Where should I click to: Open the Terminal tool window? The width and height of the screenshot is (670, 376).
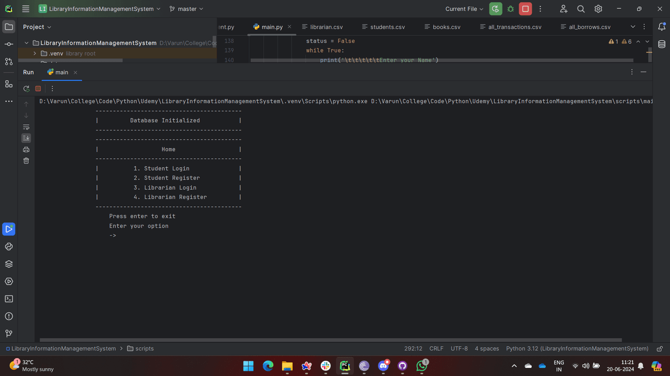point(9,299)
